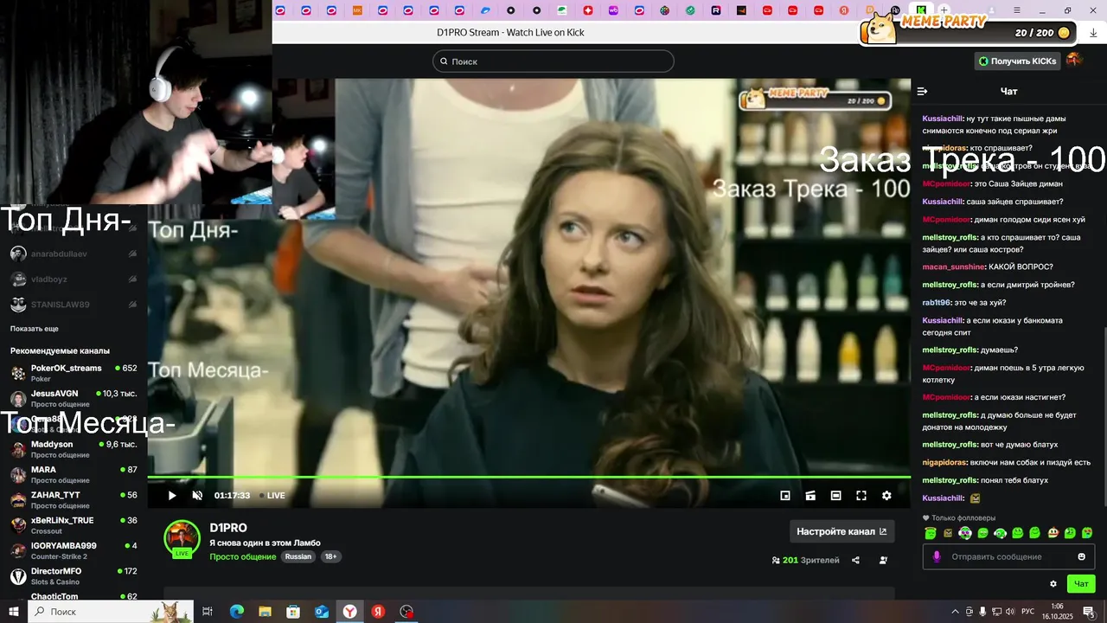Open chat settings gear
Image resolution: width=1107 pixels, height=623 pixels.
point(1053,584)
